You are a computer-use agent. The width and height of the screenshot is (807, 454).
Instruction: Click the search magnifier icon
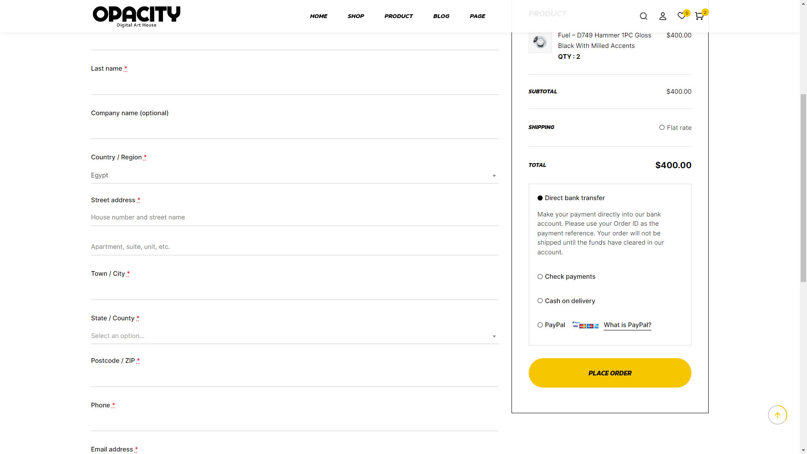click(x=643, y=16)
